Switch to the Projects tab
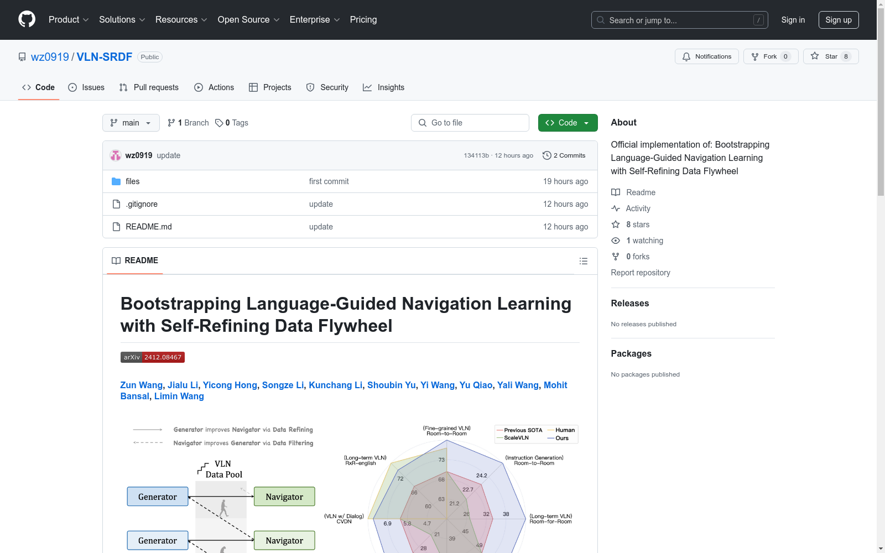Image resolution: width=885 pixels, height=553 pixels. coord(270,87)
